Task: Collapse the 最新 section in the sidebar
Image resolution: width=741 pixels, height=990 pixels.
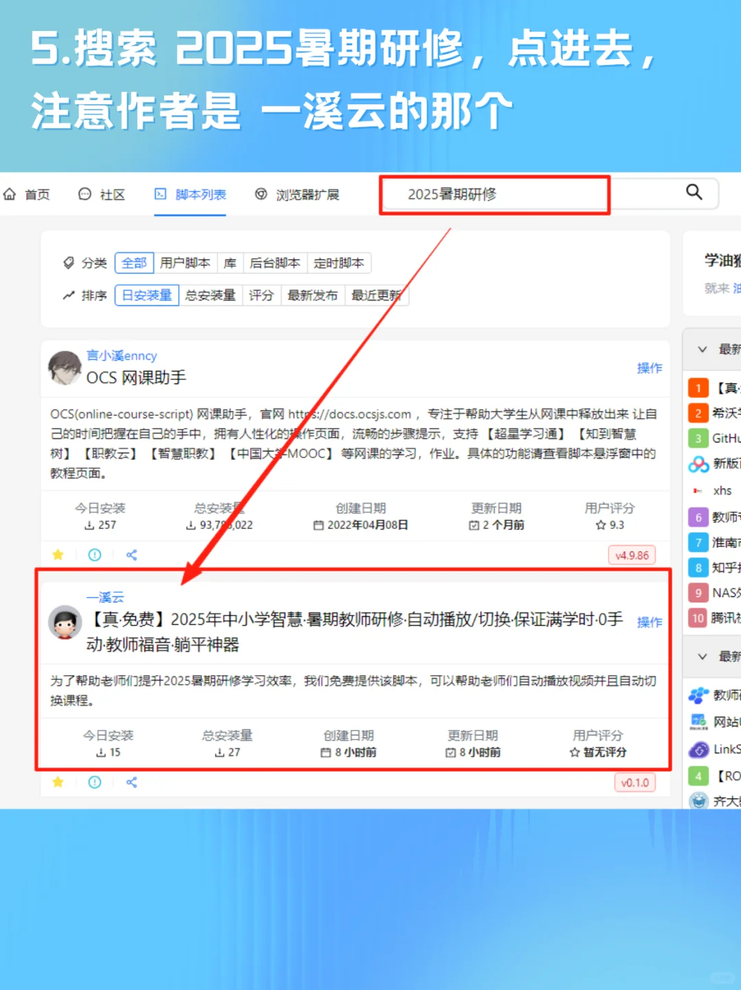Action: 702,350
